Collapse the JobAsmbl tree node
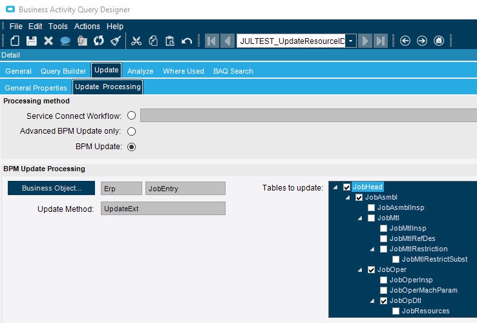The height and width of the screenshot is (323, 477). tap(348, 198)
